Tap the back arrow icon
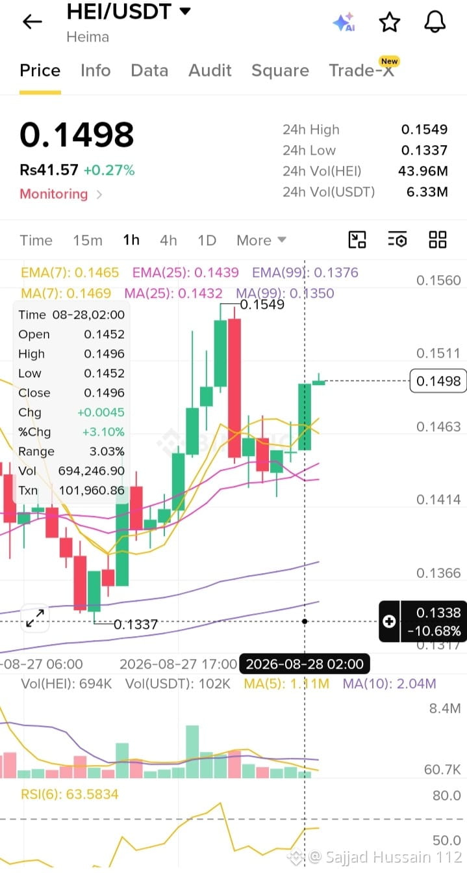Viewport: 467px width, 873px height. tap(32, 21)
